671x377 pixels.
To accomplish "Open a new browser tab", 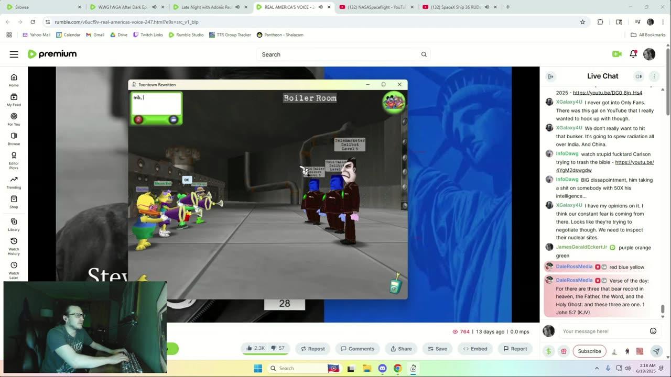I will pos(507,7).
